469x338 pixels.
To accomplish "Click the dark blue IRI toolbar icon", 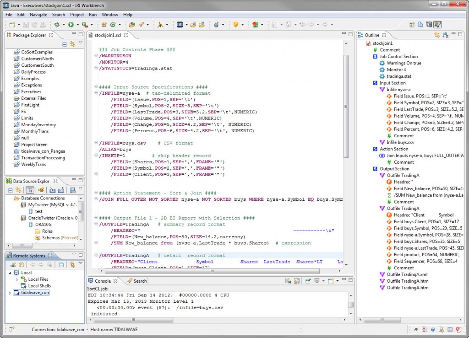I will pyautogui.click(x=180, y=25).
